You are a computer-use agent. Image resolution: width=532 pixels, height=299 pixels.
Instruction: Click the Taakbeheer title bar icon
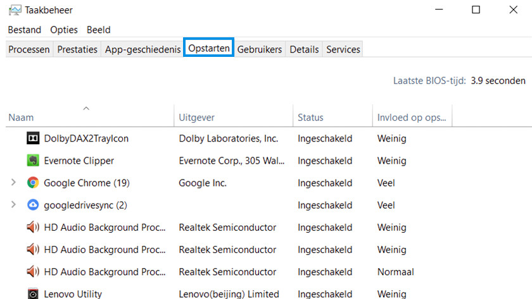coord(14,10)
